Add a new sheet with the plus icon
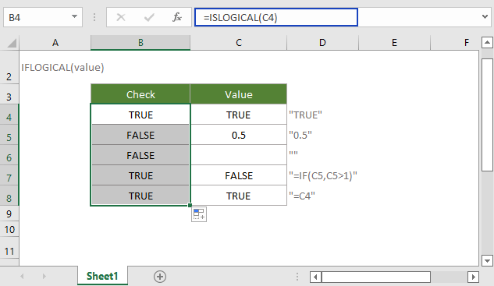Image resolution: width=494 pixels, height=286 pixels. [160, 277]
